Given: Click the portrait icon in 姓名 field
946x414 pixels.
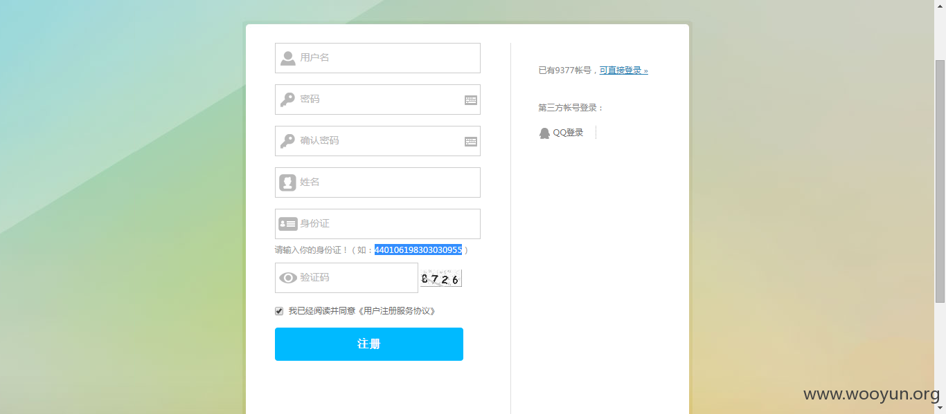Looking at the screenshot, I should point(287,182).
